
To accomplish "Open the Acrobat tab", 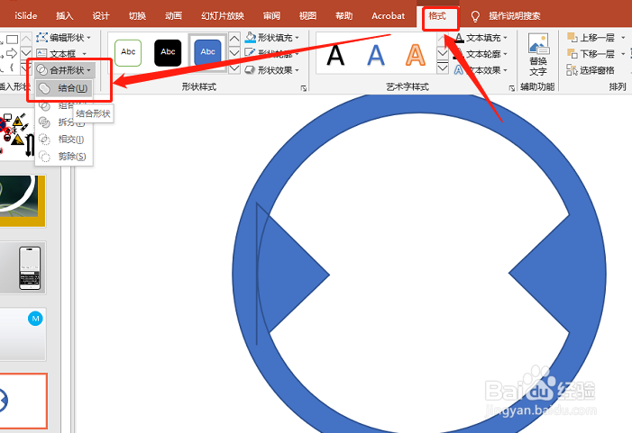I will (x=389, y=15).
